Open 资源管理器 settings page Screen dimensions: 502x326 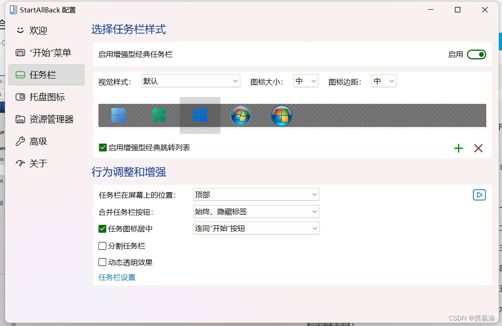coord(46,119)
